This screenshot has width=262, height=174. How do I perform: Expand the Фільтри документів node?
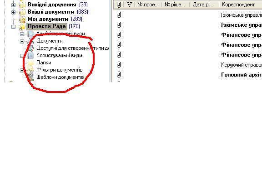pos(22,70)
